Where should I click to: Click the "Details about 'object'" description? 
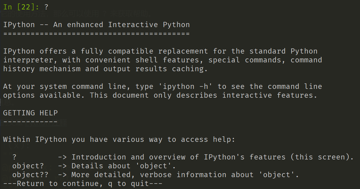pyautogui.click(x=123, y=166)
